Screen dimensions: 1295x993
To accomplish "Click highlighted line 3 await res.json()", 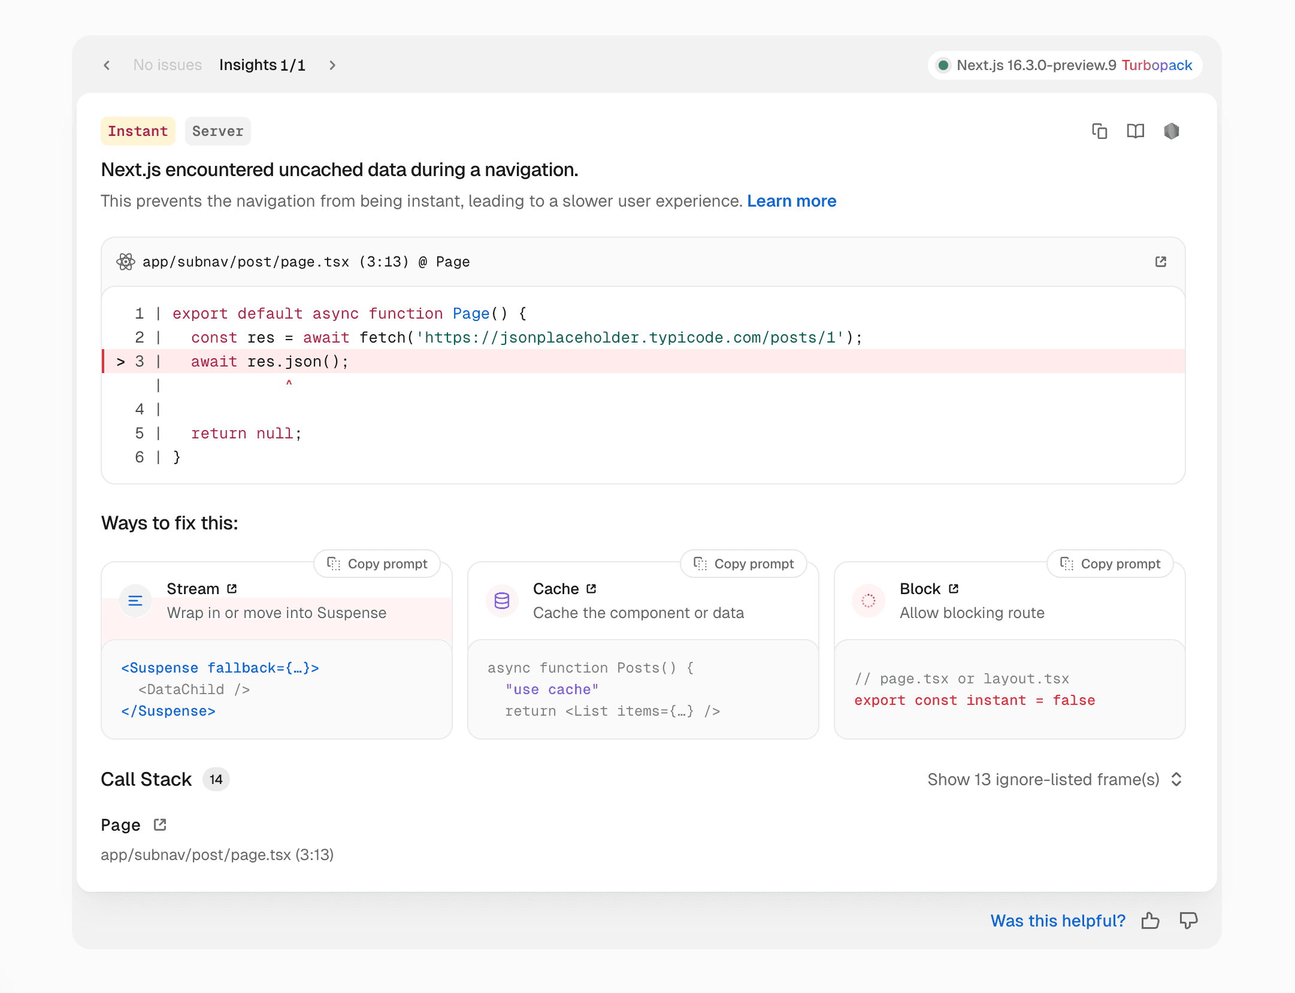I will (643, 361).
